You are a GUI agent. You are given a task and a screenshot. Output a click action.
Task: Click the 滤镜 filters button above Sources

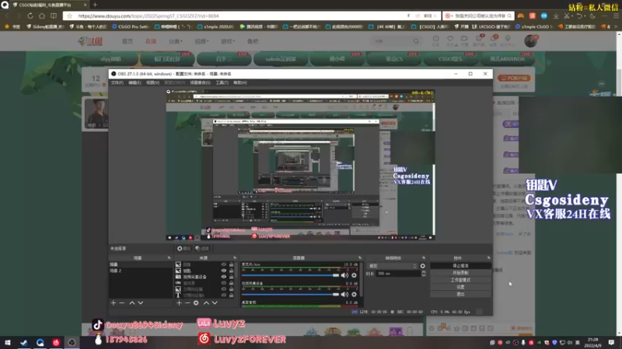click(202, 248)
